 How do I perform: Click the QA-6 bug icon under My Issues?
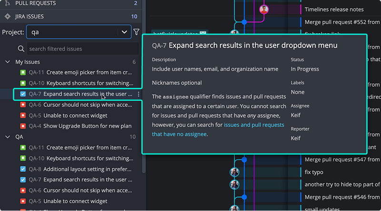(23, 105)
